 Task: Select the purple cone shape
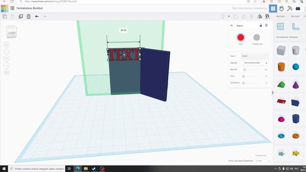pos(295,85)
